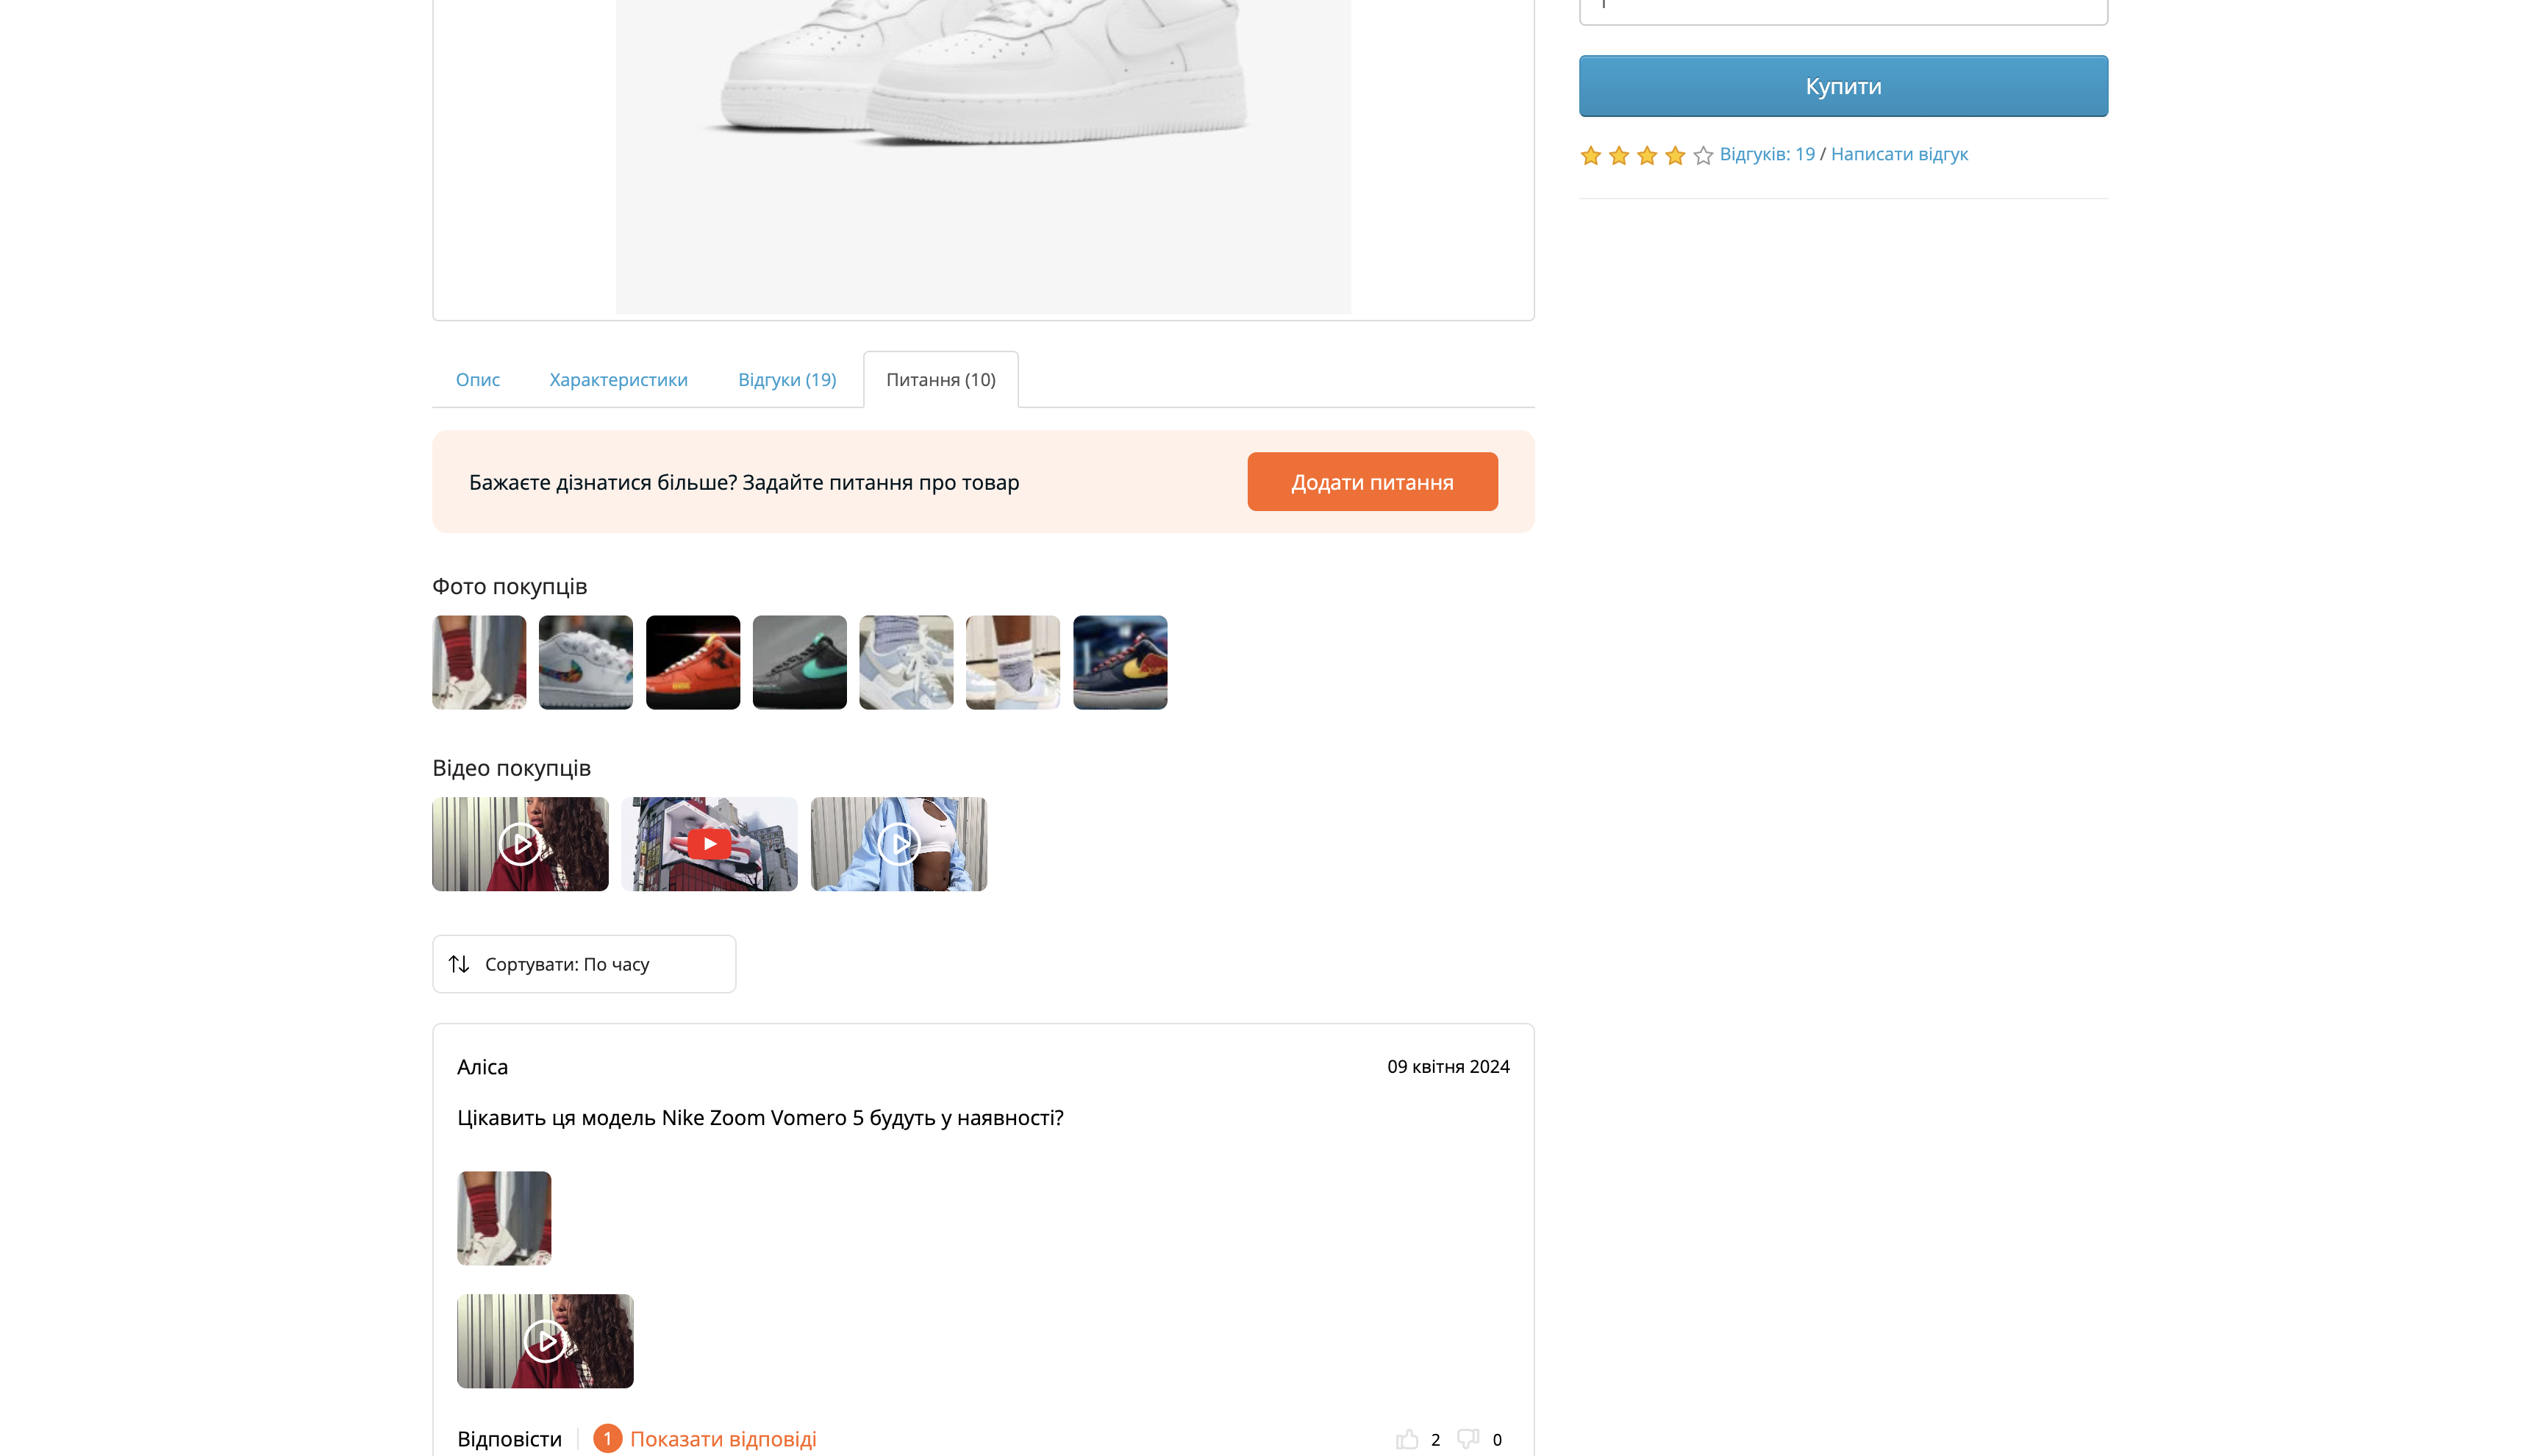Open the Написати відгук link

point(1898,154)
